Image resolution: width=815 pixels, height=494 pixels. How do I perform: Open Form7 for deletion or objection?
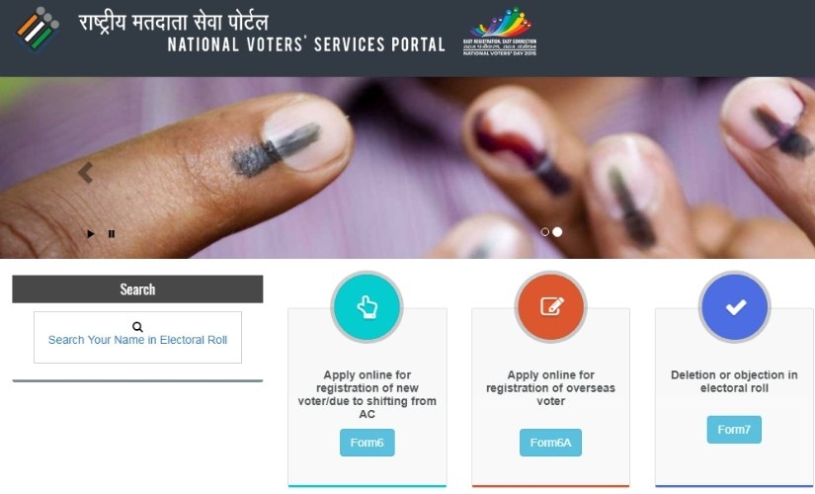(x=734, y=430)
